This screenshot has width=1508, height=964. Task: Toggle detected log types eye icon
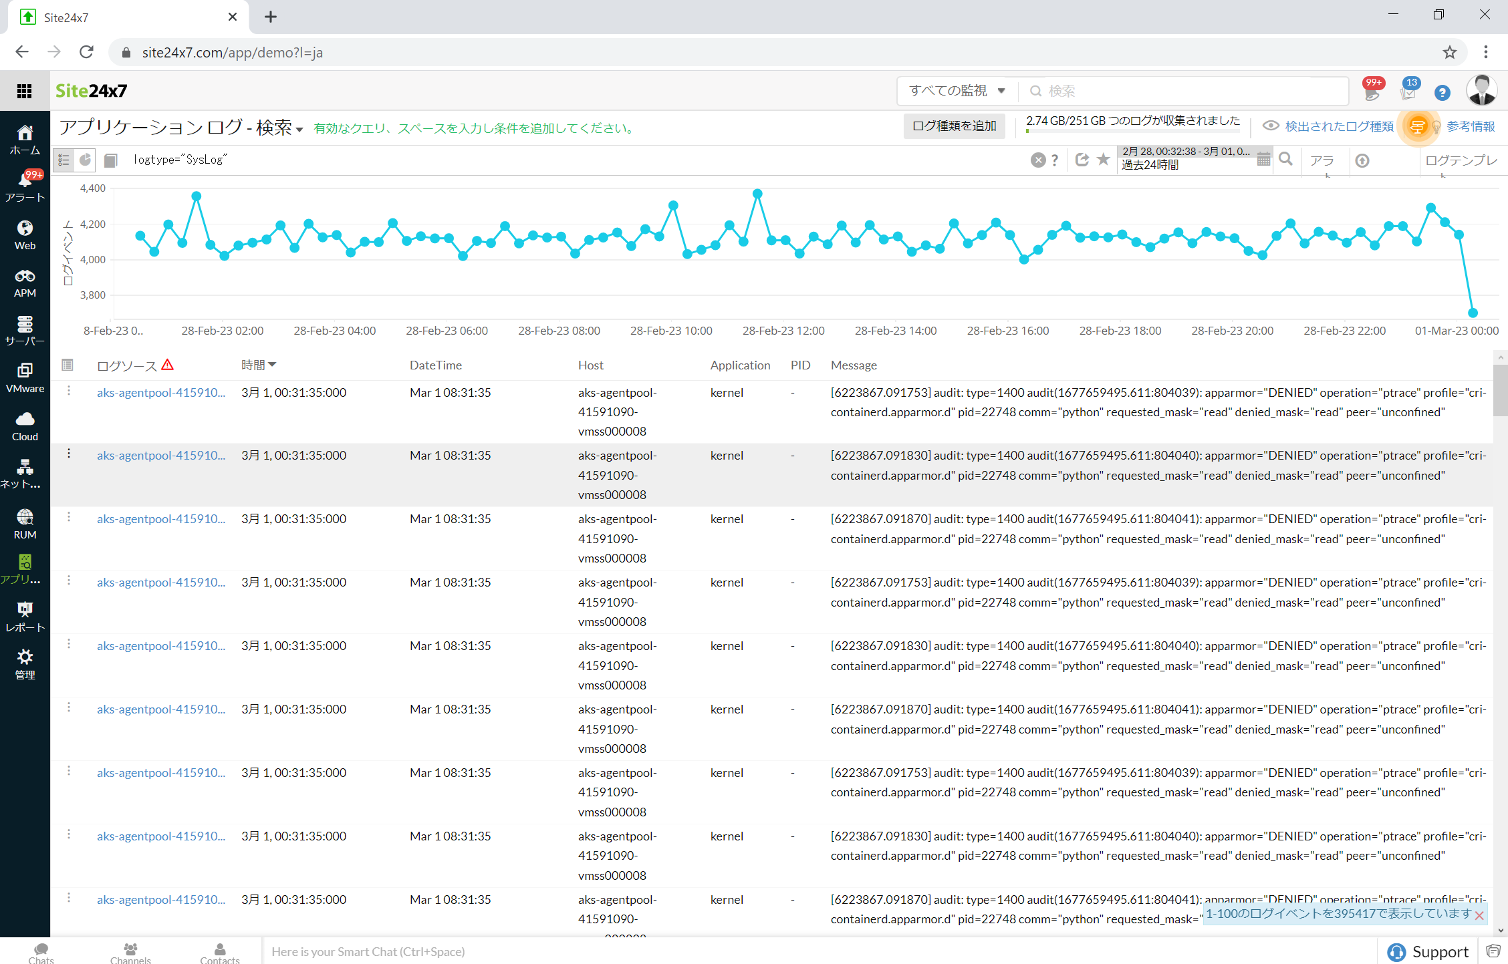coord(1270,126)
